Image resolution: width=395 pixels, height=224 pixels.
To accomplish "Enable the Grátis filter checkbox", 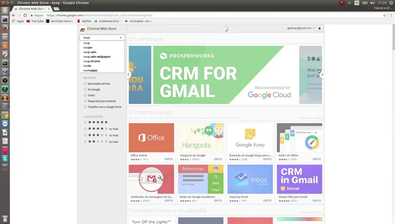I will pos(85,95).
